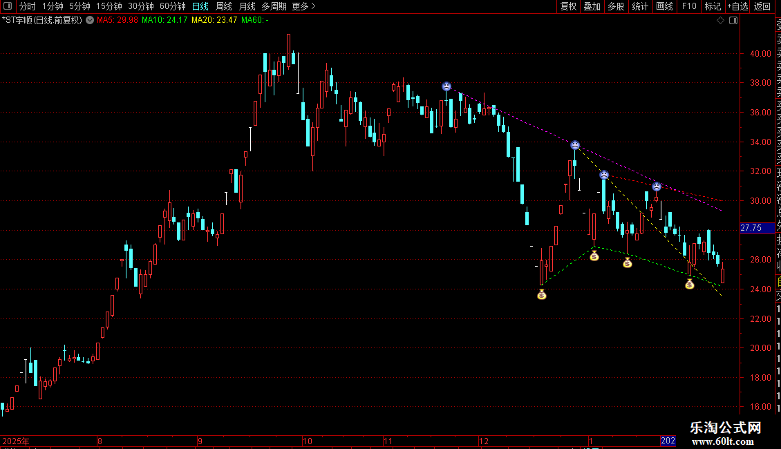Switch to the 分时 intraday view

(x=28, y=6)
